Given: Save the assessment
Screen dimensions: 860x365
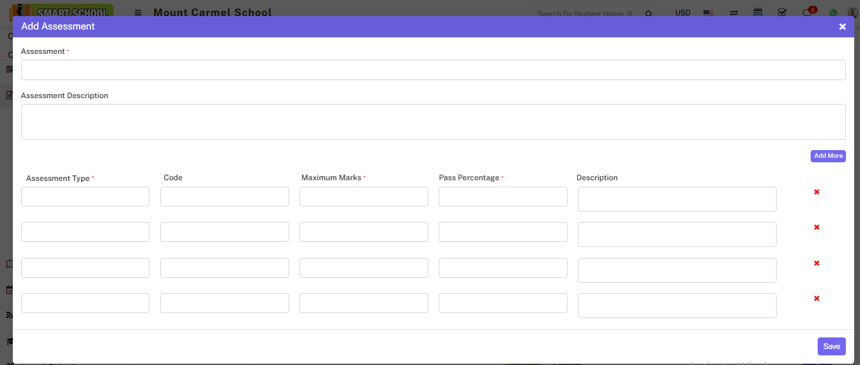Looking at the screenshot, I should click(831, 346).
